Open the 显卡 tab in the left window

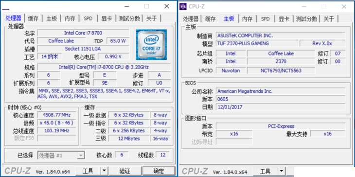[x=106, y=18]
